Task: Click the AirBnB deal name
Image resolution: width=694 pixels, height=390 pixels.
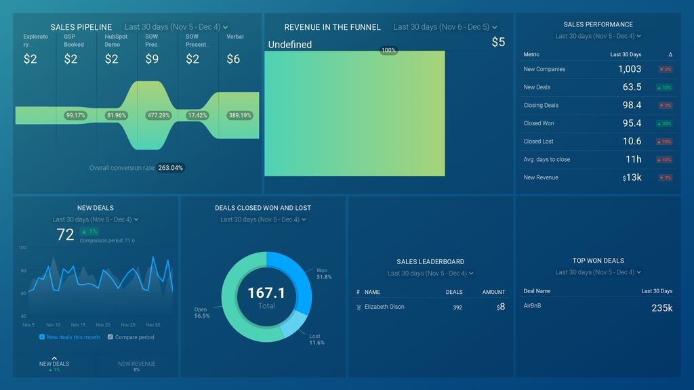Action: [x=532, y=305]
